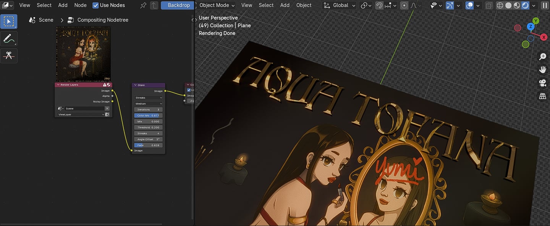Open the Object Mode dropdown
Image resolution: width=550 pixels, height=226 pixels.
(217, 5)
